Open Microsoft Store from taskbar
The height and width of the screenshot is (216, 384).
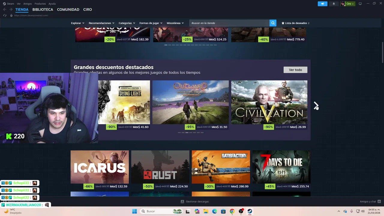tap(223, 211)
